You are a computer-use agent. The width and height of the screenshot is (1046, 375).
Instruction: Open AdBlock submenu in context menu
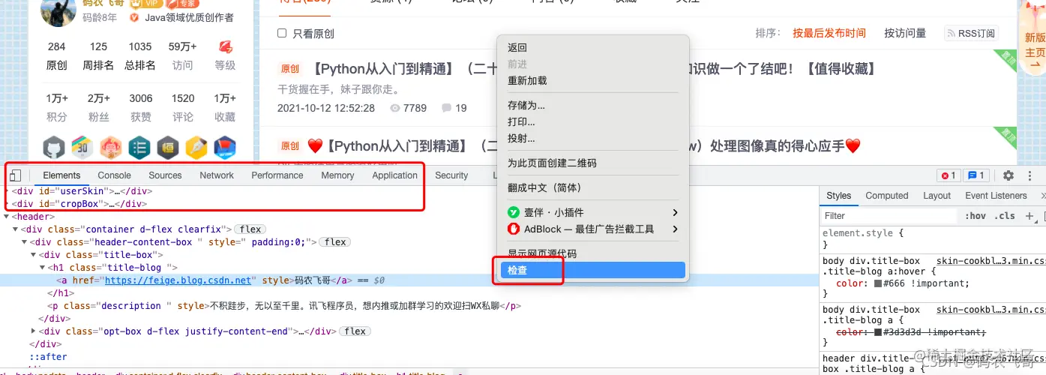coord(592,229)
